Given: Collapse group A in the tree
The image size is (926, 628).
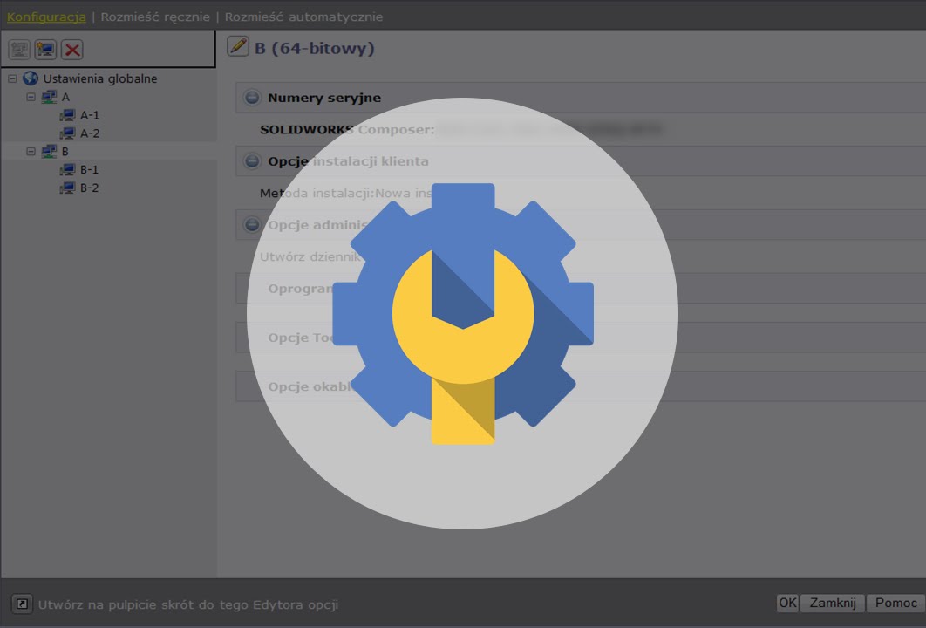Looking at the screenshot, I should [31, 96].
